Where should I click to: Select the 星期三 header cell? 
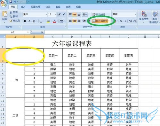91,56
